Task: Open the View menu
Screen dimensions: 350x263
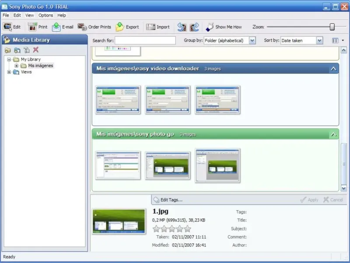Action: 29,15
